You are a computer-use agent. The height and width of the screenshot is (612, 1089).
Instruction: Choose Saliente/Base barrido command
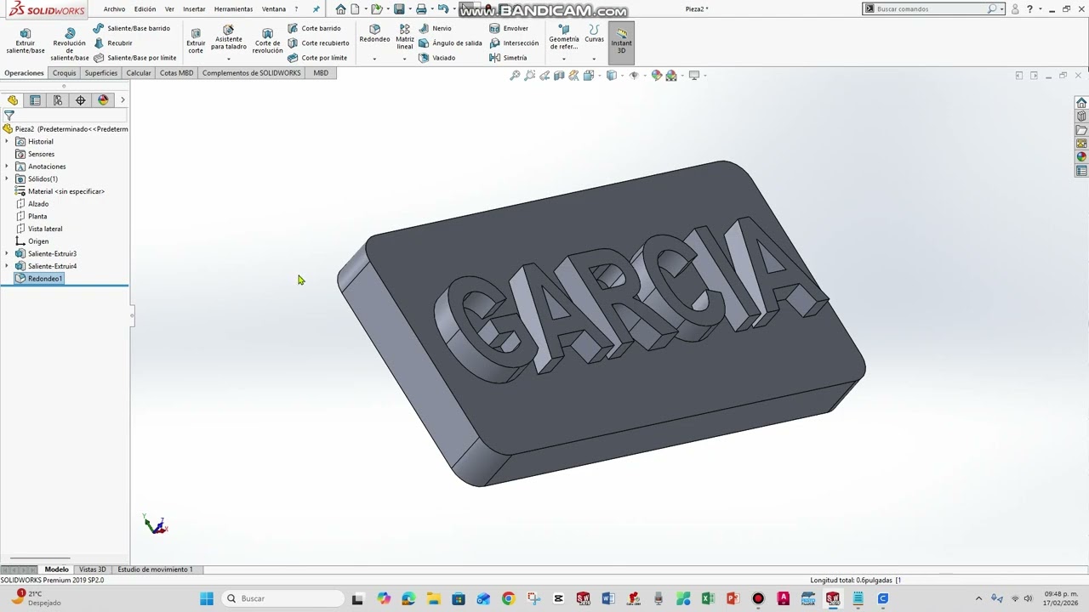132,28
